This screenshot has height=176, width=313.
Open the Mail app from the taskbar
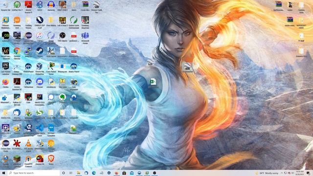point(132,173)
